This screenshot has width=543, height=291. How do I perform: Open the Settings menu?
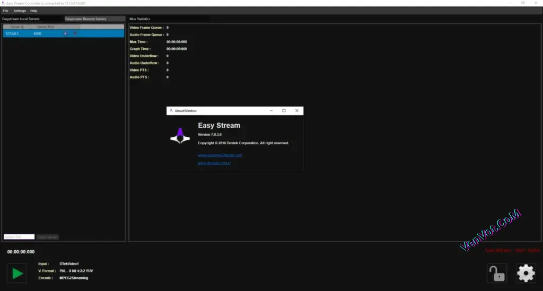(x=20, y=11)
